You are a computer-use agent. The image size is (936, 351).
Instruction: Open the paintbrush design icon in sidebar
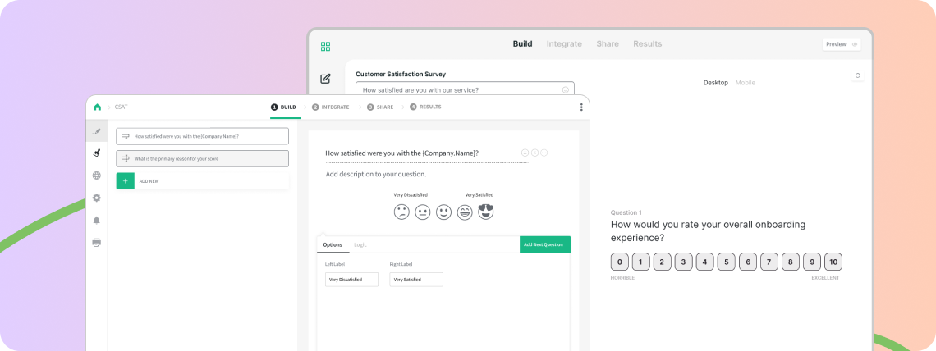point(97,153)
